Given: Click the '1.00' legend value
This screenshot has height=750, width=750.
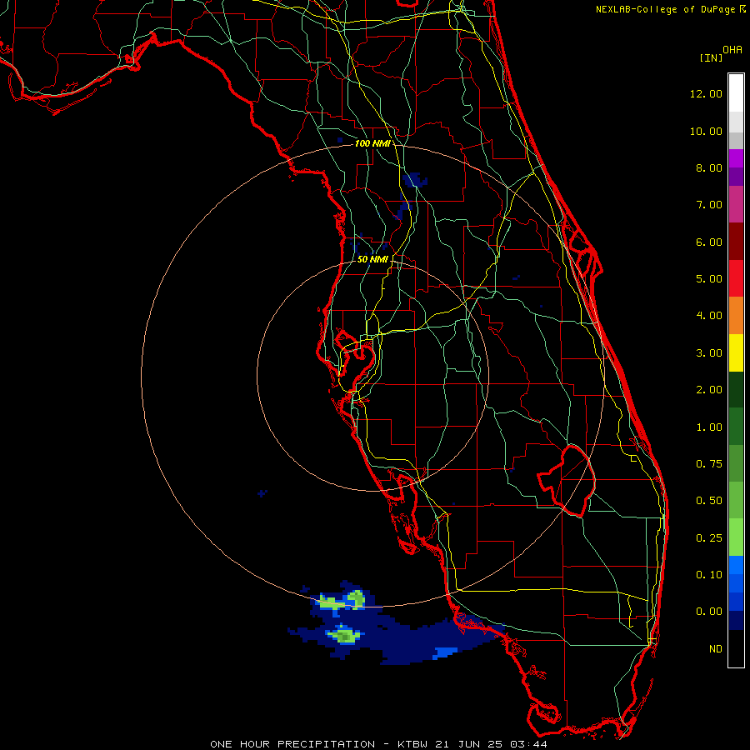Looking at the screenshot, I should click(709, 427).
